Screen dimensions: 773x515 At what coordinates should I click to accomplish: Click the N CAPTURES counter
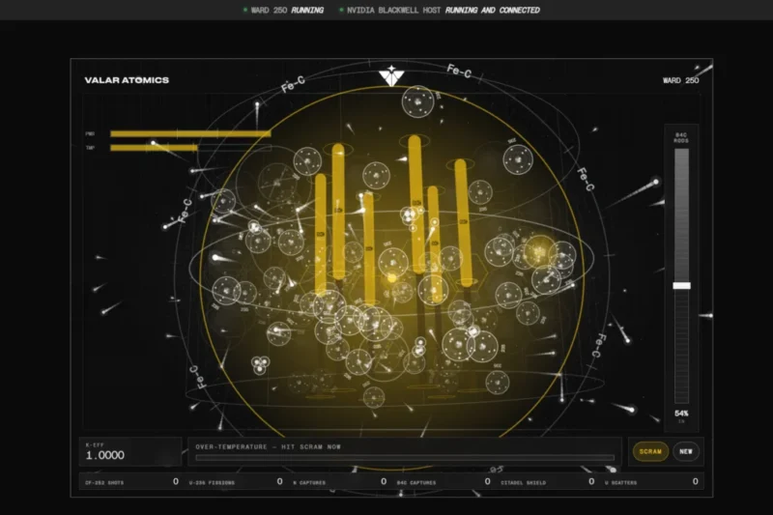pos(340,481)
